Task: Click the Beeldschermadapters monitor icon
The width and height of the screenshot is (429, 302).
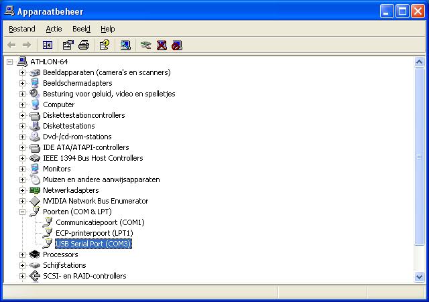Action: (35, 83)
